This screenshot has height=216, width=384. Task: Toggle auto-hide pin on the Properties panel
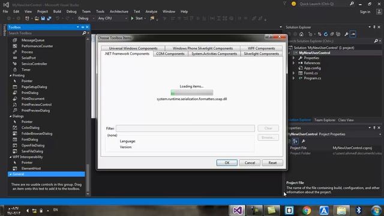374,128
